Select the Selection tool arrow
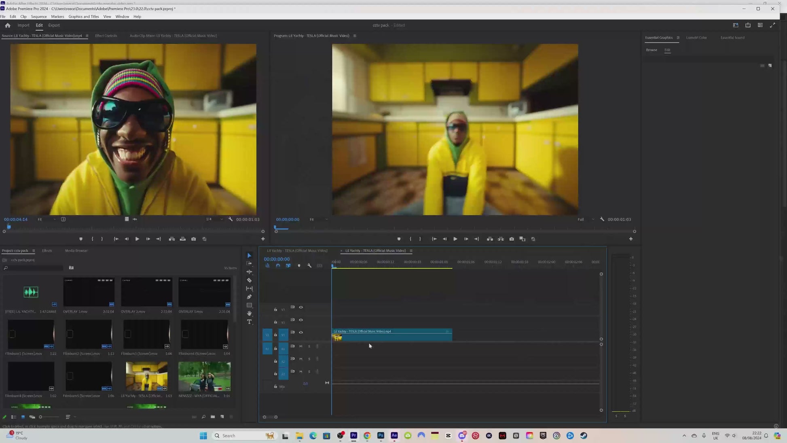787x443 pixels. click(249, 255)
